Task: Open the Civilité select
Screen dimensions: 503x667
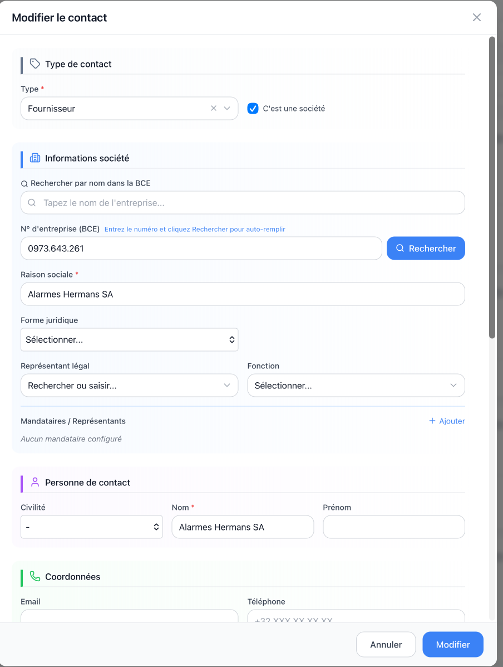Action: click(92, 527)
